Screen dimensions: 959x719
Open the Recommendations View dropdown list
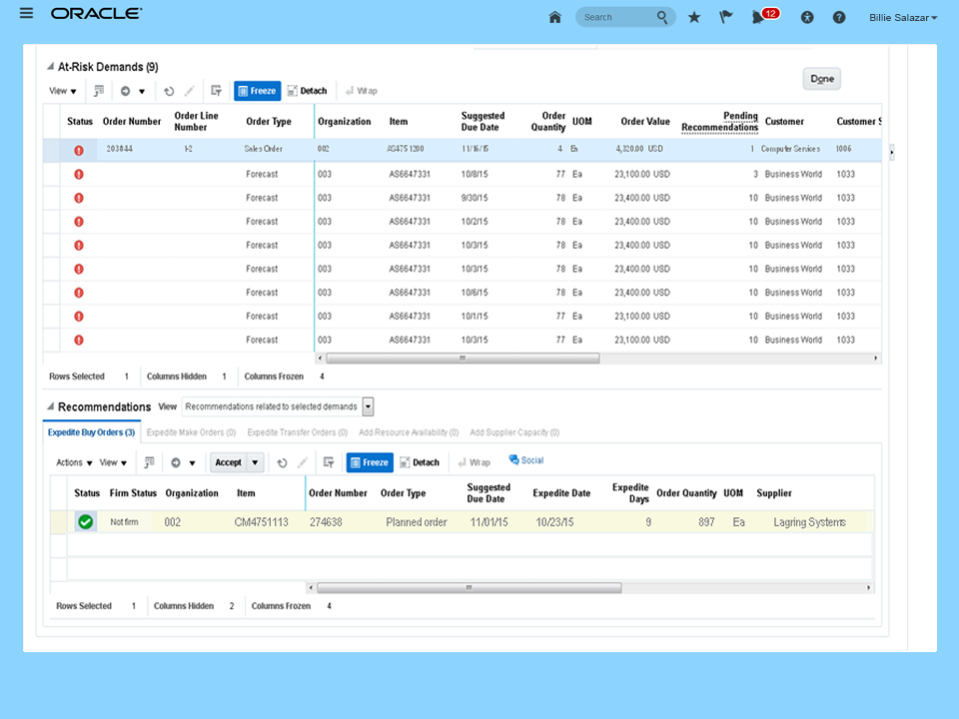coord(368,406)
